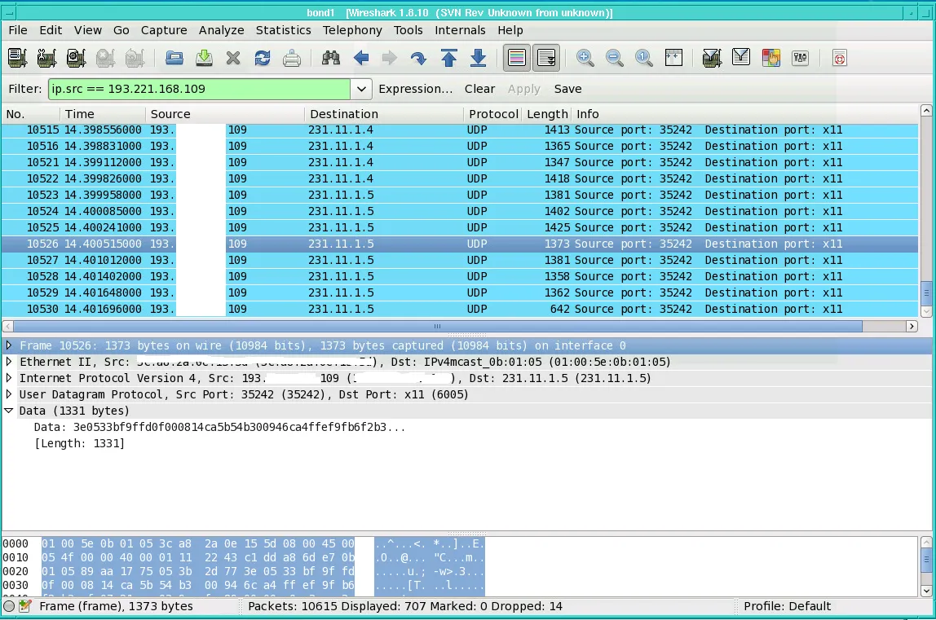Screen dimensions: 936x620
Task: Click the filter Apply button
Action: [x=524, y=89]
